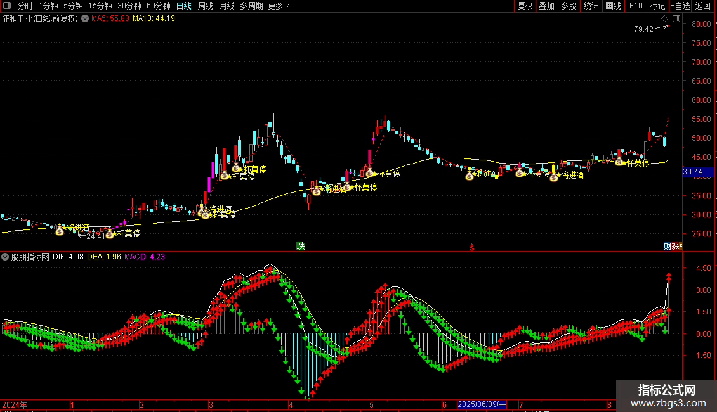Add stock via +自选 button
This screenshot has height=412, width=717.
[680, 6]
